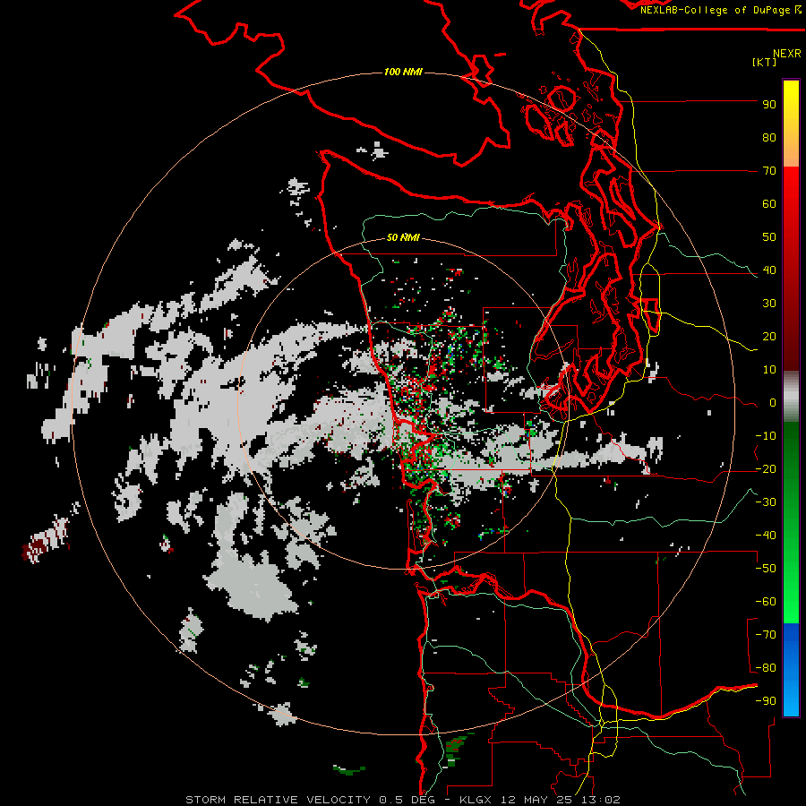Image resolution: width=806 pixels, height=806 pixels.
Task: Click the -60 value on the velocity scale
Action: [x=766, y=602]
